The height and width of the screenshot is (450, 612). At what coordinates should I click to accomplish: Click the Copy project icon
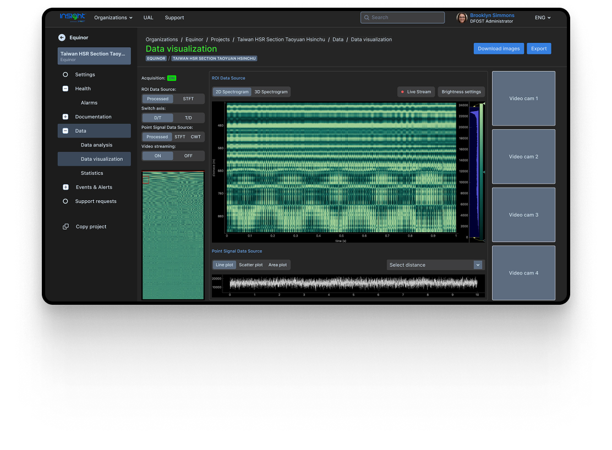[65, 227]
